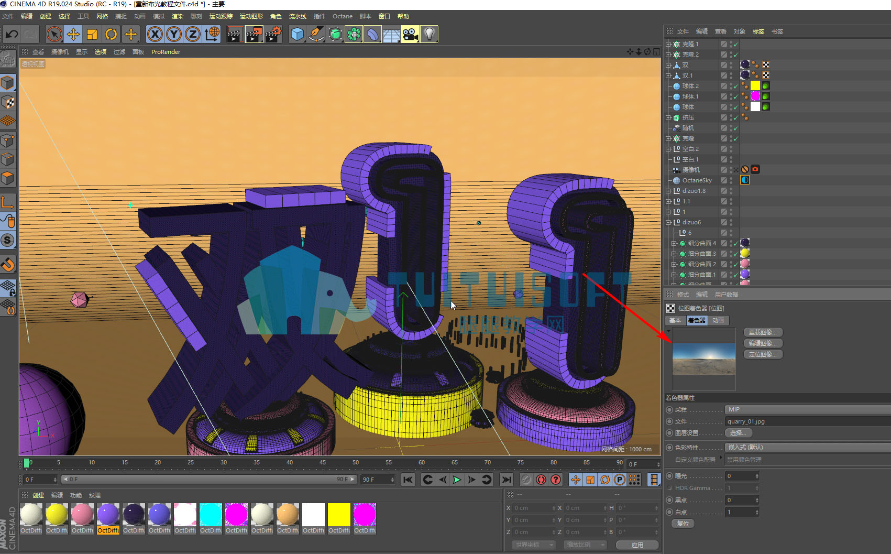Open the Octane menu

coord(343,16)
